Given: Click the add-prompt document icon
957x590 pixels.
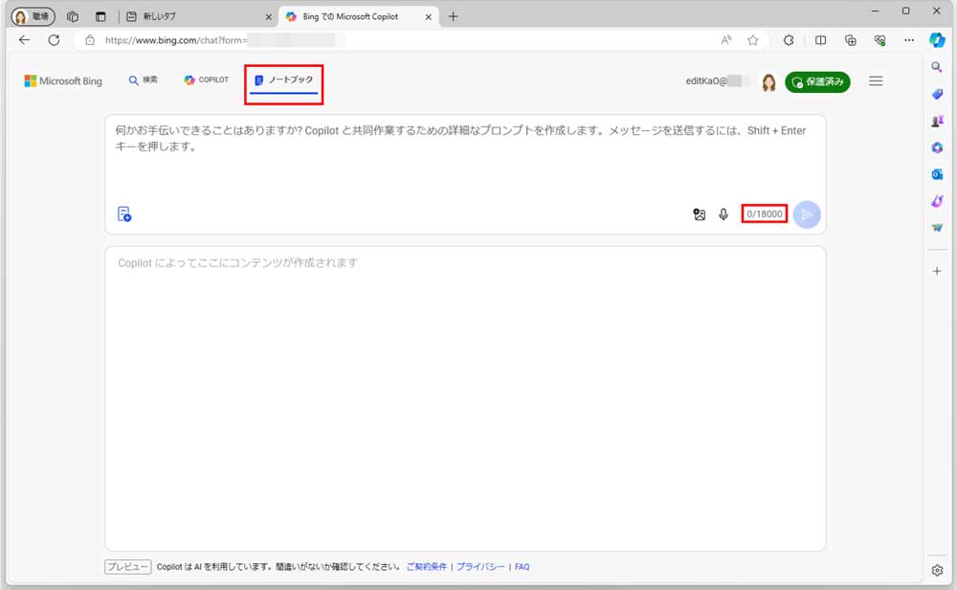Looking at the screenshot, I should [122, 216].
